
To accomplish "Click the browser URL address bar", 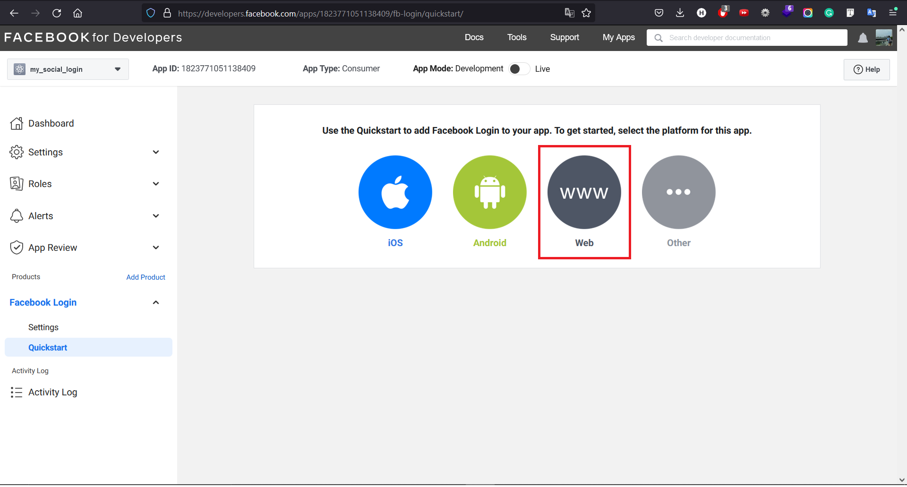I will pyautogui.click(x=368, y=13).
